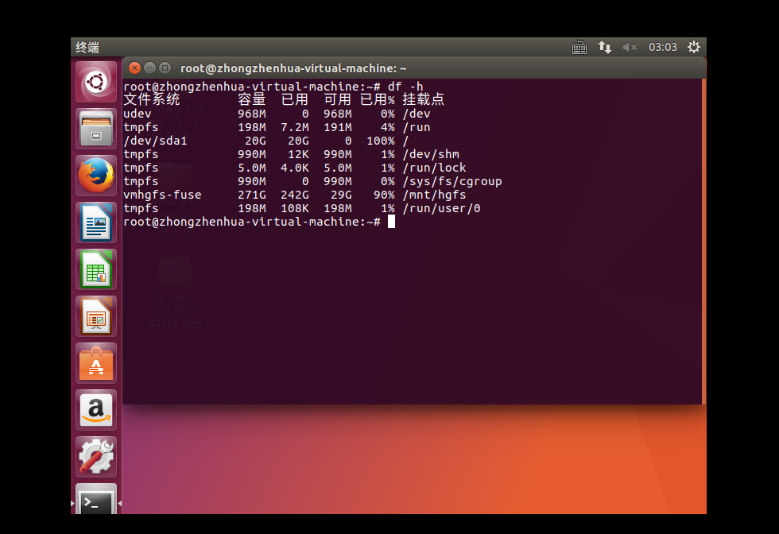This screenshot has width=779, height=534.
Task: Open the Ubuntu Dash search launcher
Action: pos(96,82)
